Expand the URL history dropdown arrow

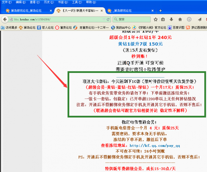pos(104,19)
